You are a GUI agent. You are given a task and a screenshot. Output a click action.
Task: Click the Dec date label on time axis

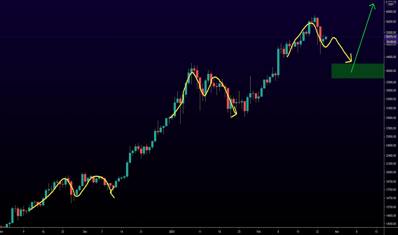pyautogui.click(x=85, y=232)
